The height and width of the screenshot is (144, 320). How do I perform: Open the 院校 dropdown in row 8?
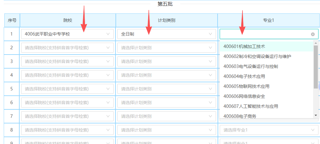click(x=67, y=130)
